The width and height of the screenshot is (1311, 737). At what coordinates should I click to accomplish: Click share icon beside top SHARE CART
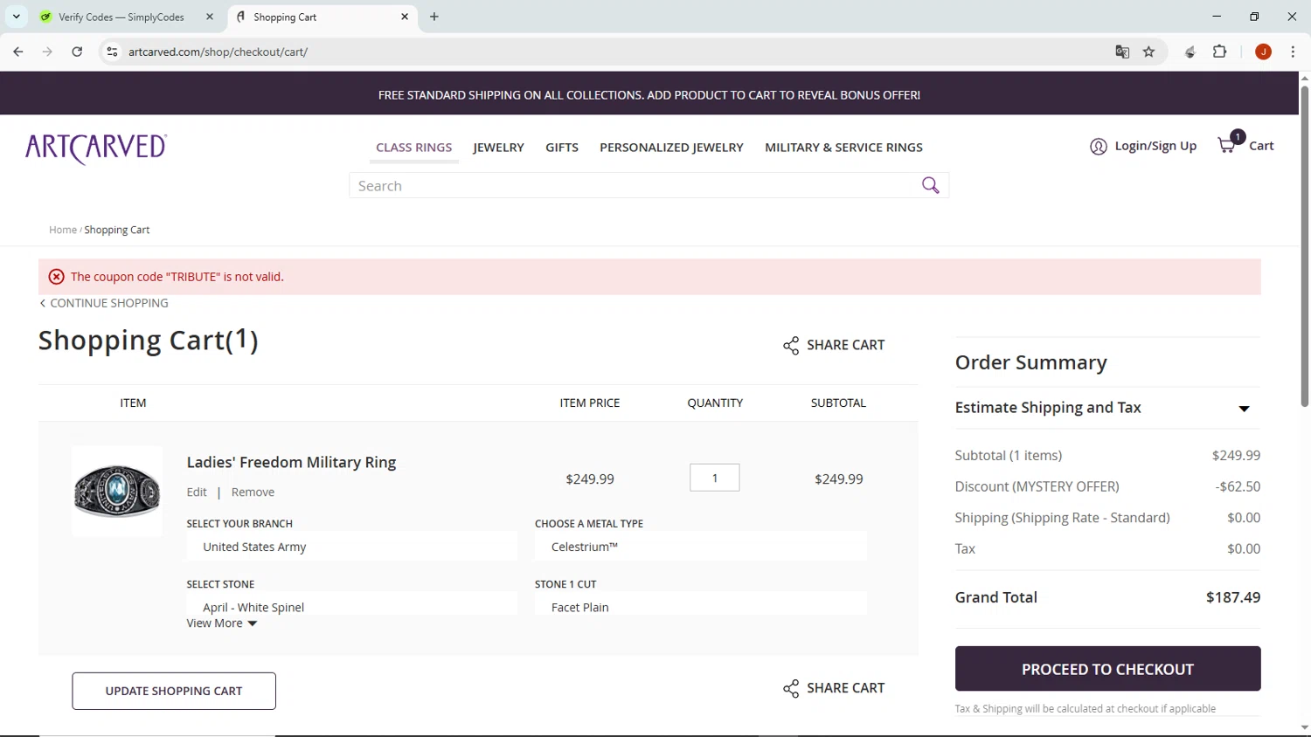tap(791, 346)
